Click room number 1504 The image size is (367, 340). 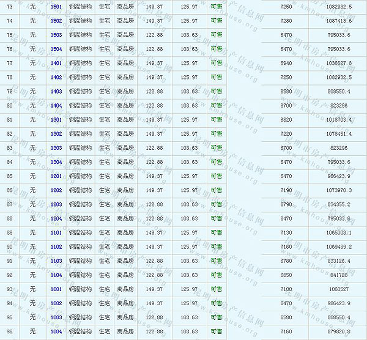click(56, 49)
